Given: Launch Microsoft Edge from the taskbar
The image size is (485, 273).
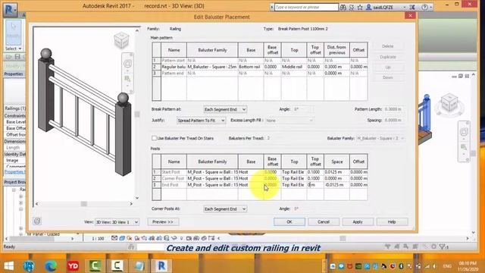Looking at the screenshot, I should click(51, 266).
